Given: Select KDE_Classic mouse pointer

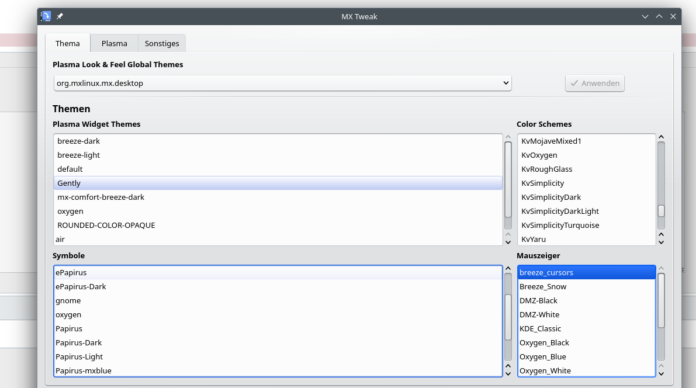Looking at the screenshot, I should (586, 329).
